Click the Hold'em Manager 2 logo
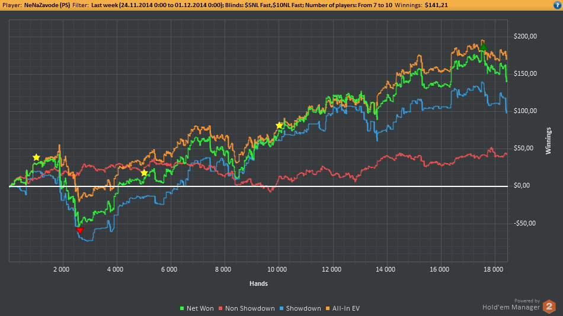 pos(549,307)
